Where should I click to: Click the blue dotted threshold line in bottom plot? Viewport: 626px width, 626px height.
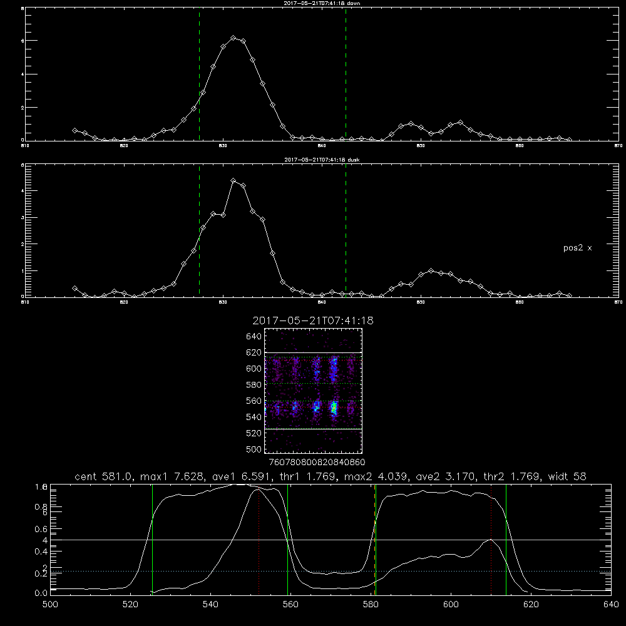331,572
